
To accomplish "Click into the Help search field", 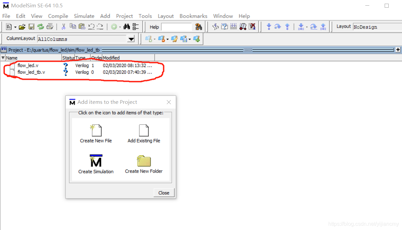I will click(176, 27).
